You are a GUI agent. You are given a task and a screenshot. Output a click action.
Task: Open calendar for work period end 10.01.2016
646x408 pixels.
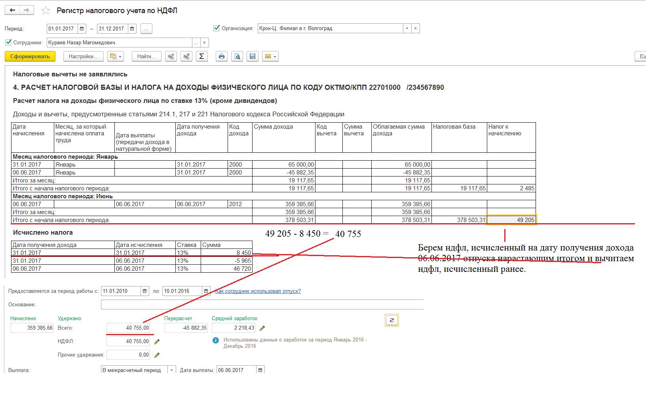[206, 291]
